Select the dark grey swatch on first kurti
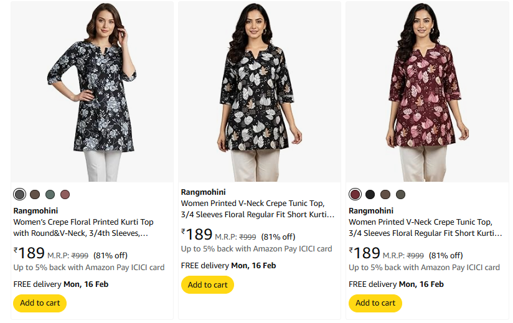513x323 pixels. pos(20,194)
